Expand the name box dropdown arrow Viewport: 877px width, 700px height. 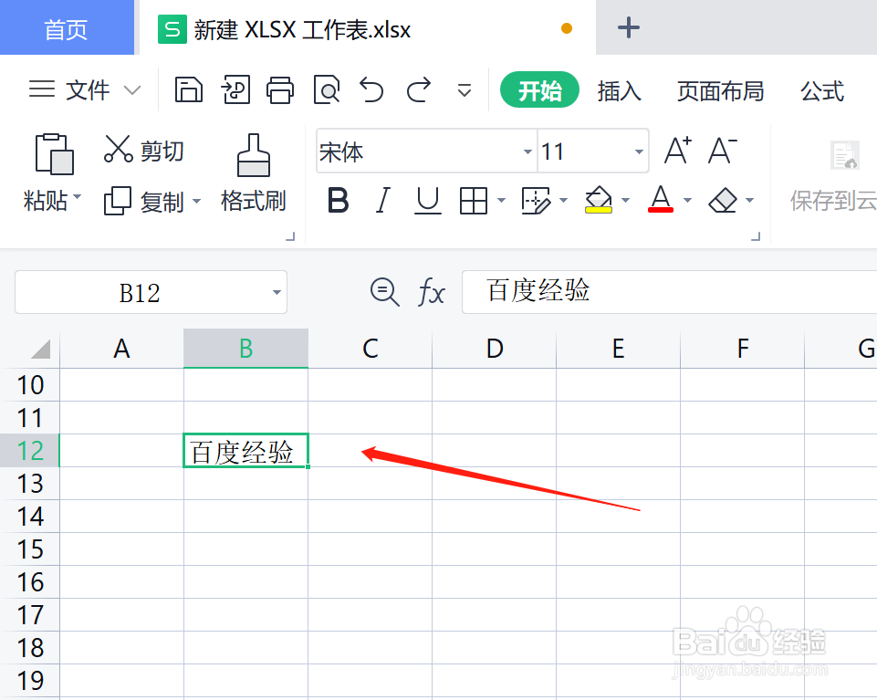pos(277,292)
